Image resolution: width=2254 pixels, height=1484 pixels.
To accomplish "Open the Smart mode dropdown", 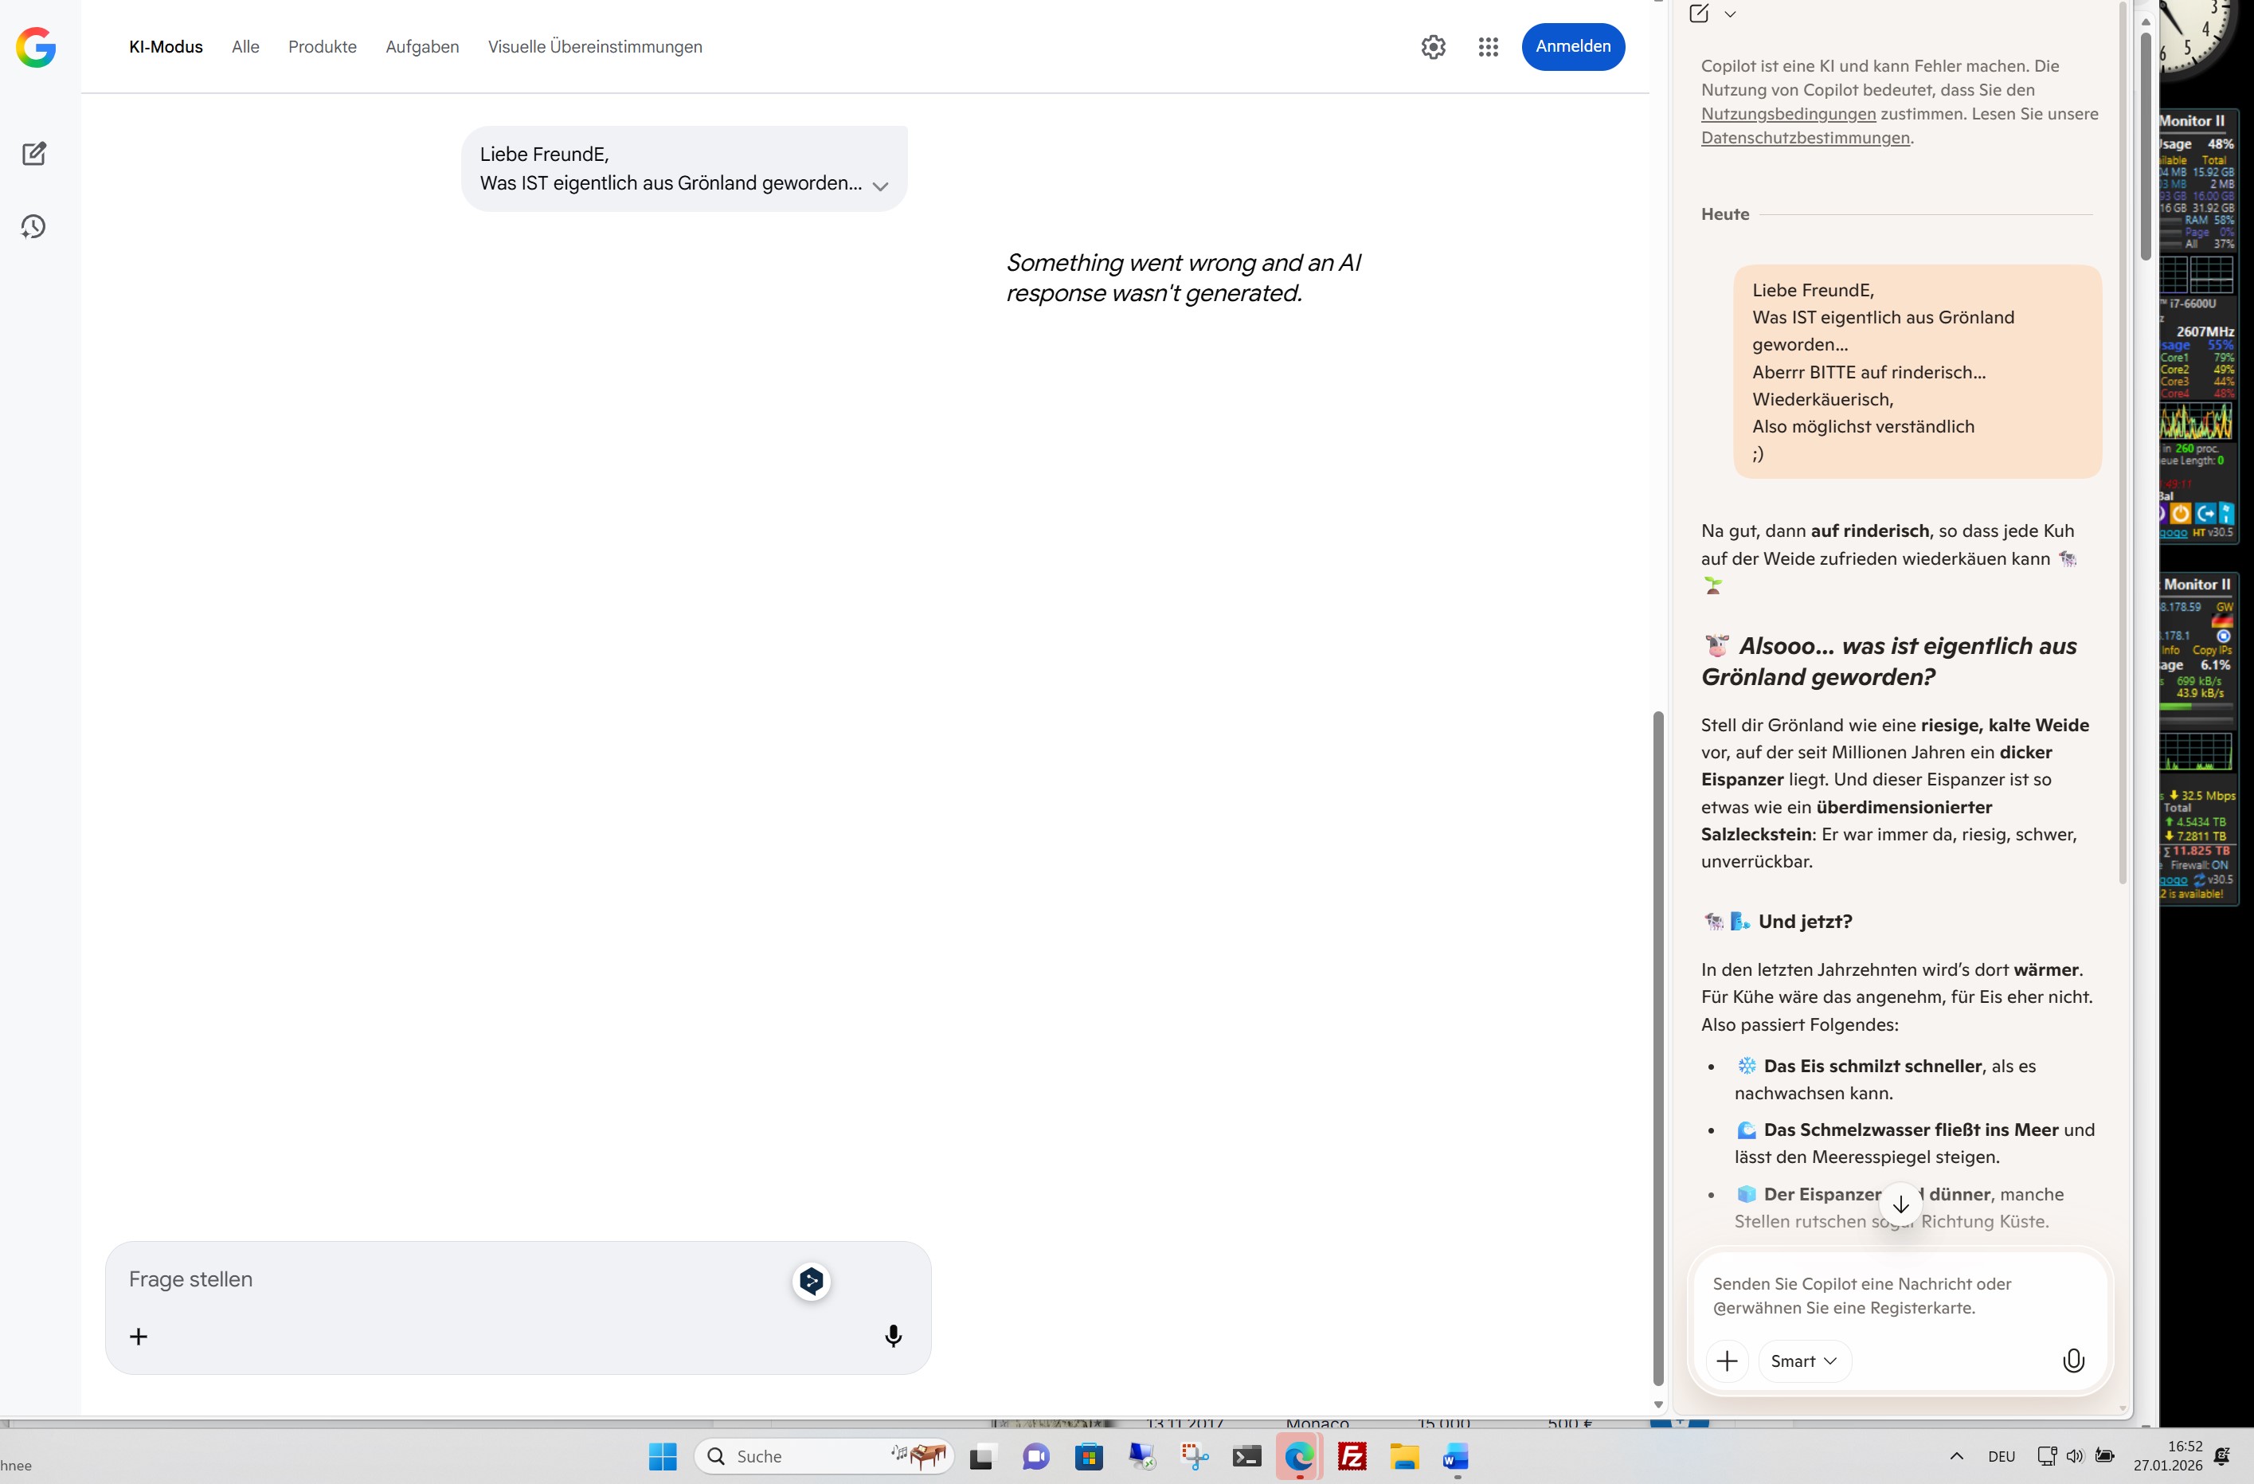I will coord(1803,1361).
